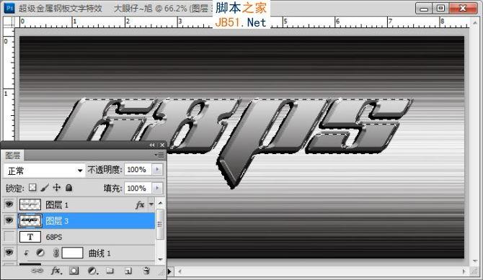
Task: Click the ruler origin corner box
Action: click(9, 22)
